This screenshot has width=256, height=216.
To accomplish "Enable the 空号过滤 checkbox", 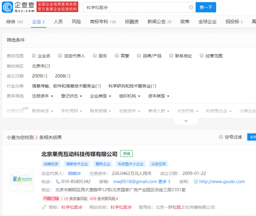I will [221, 137].
